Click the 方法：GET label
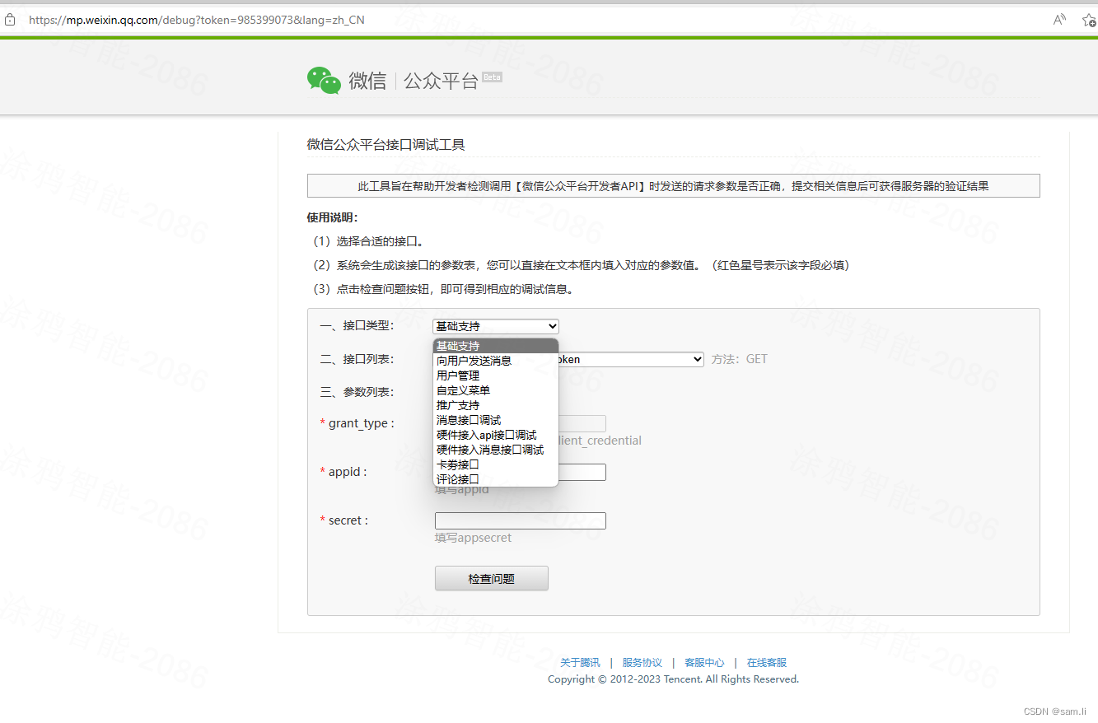Image resolution: width=1098 pixels, height=723 pixels. (740, 359)
